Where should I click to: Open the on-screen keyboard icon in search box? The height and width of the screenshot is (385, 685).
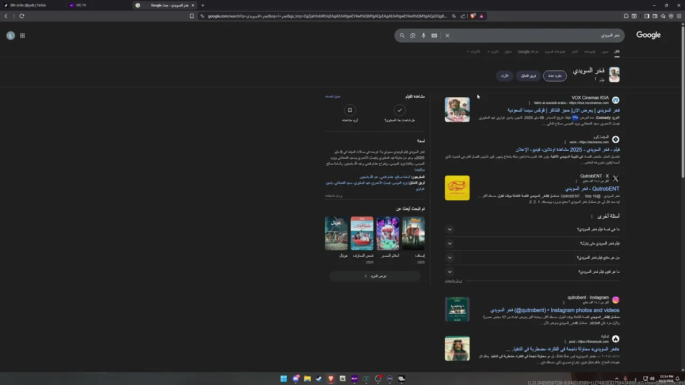434,36
